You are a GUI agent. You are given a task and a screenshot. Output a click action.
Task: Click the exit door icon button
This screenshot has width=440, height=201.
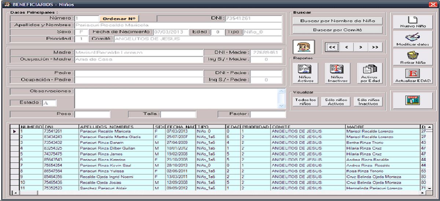(x=412, y=100)
